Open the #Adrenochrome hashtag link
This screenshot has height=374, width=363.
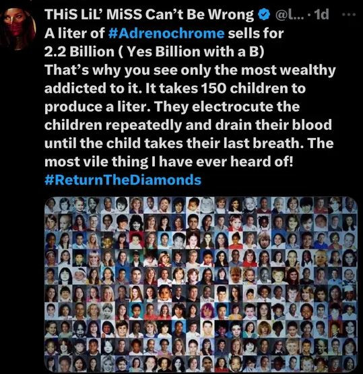click(x=166, y=33)
